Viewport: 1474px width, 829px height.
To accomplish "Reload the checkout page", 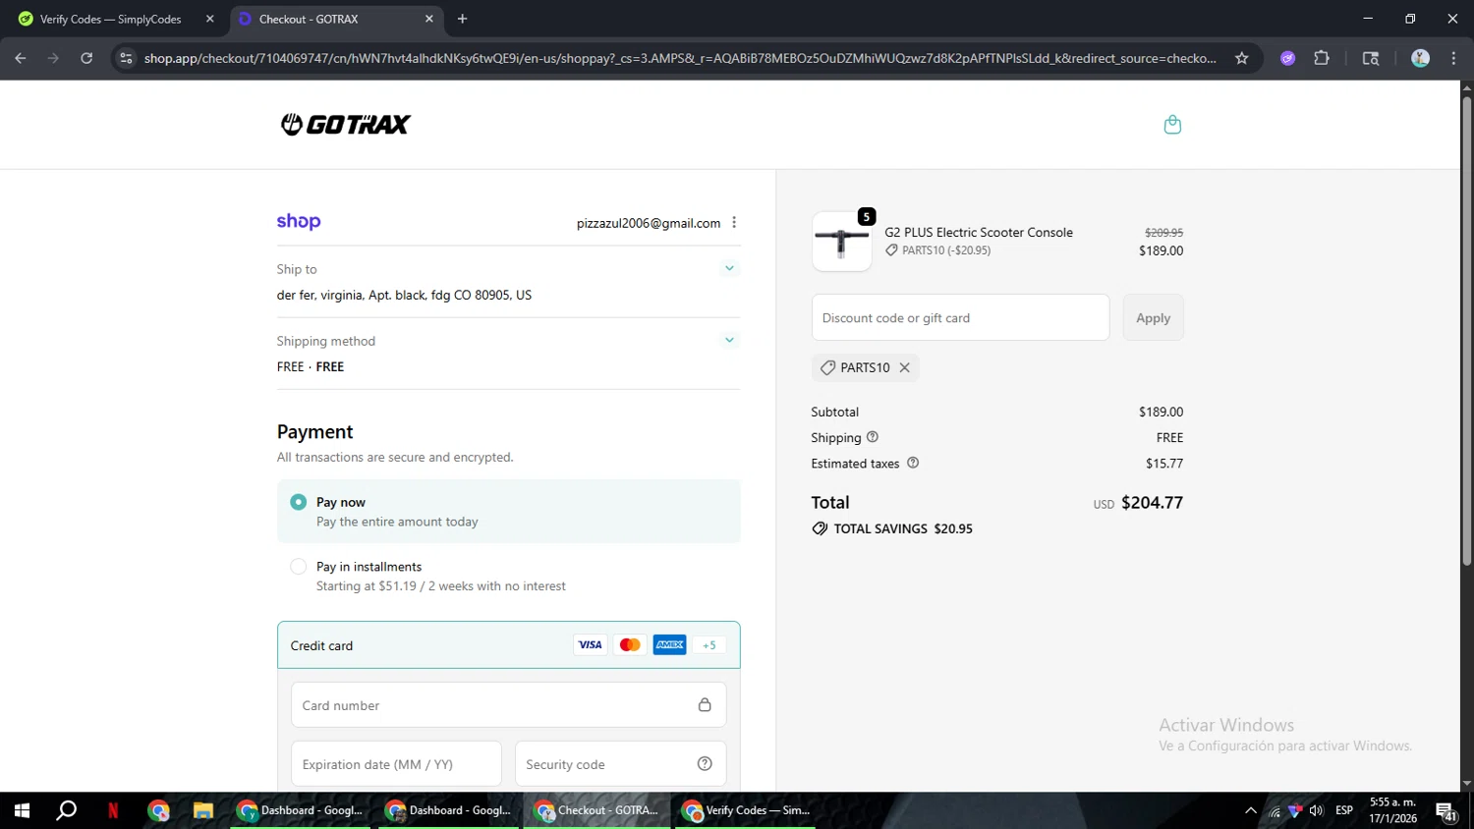I will point(86,58).
